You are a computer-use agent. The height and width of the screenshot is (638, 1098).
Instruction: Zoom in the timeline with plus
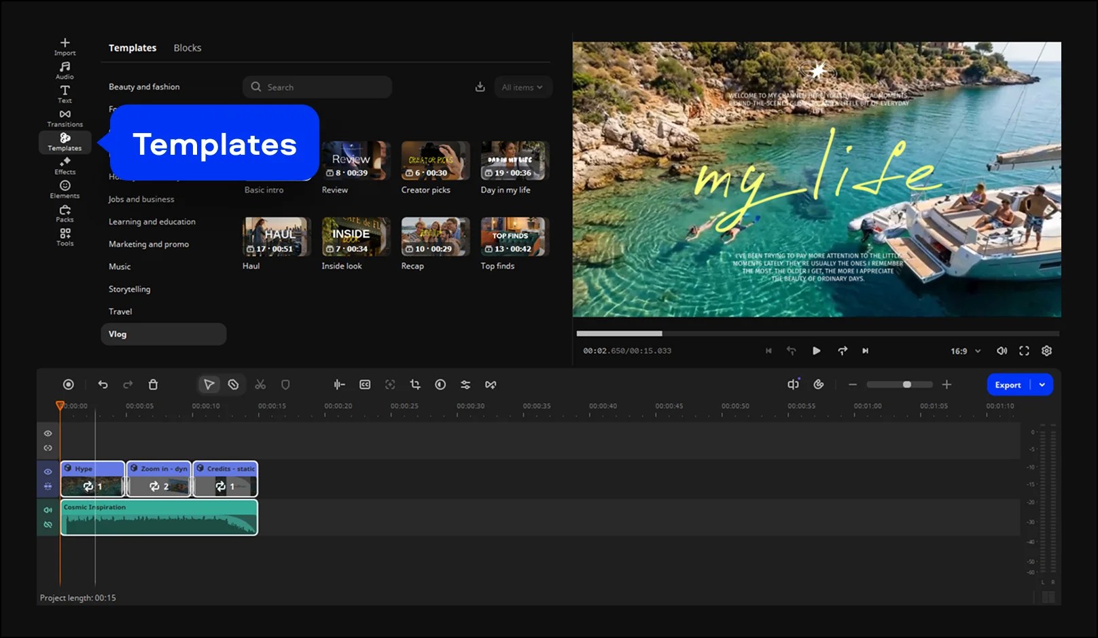click(946, 385)
